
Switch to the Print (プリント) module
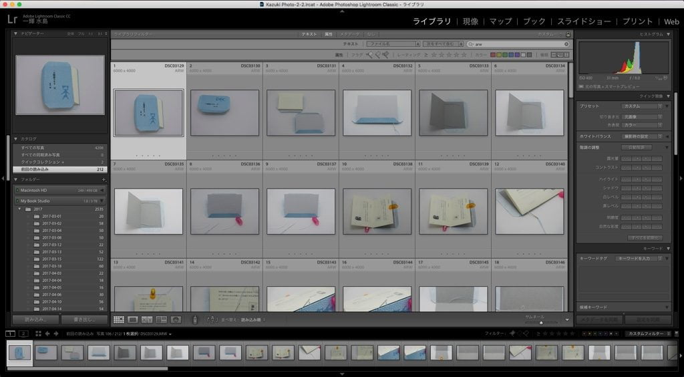pyautogui.click(x=637, y=21)
